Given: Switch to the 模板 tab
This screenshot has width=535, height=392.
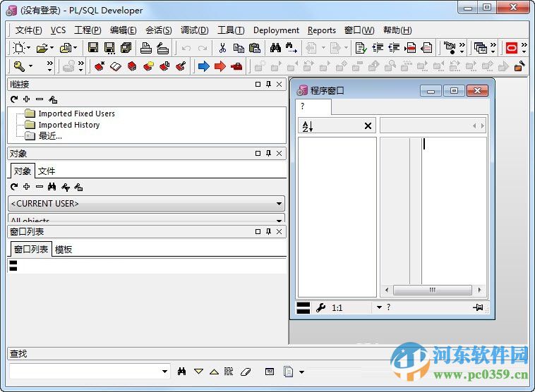Looking at the screenshot, I should (x=64, y=250).
